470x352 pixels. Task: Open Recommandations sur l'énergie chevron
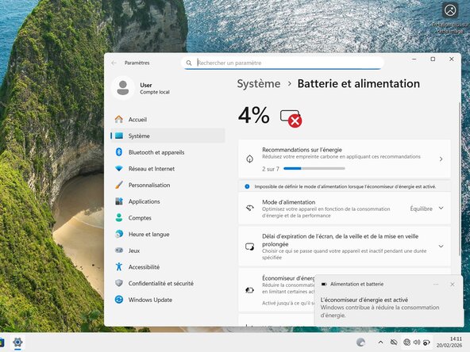pyautogui.click(x=441, y=159)
